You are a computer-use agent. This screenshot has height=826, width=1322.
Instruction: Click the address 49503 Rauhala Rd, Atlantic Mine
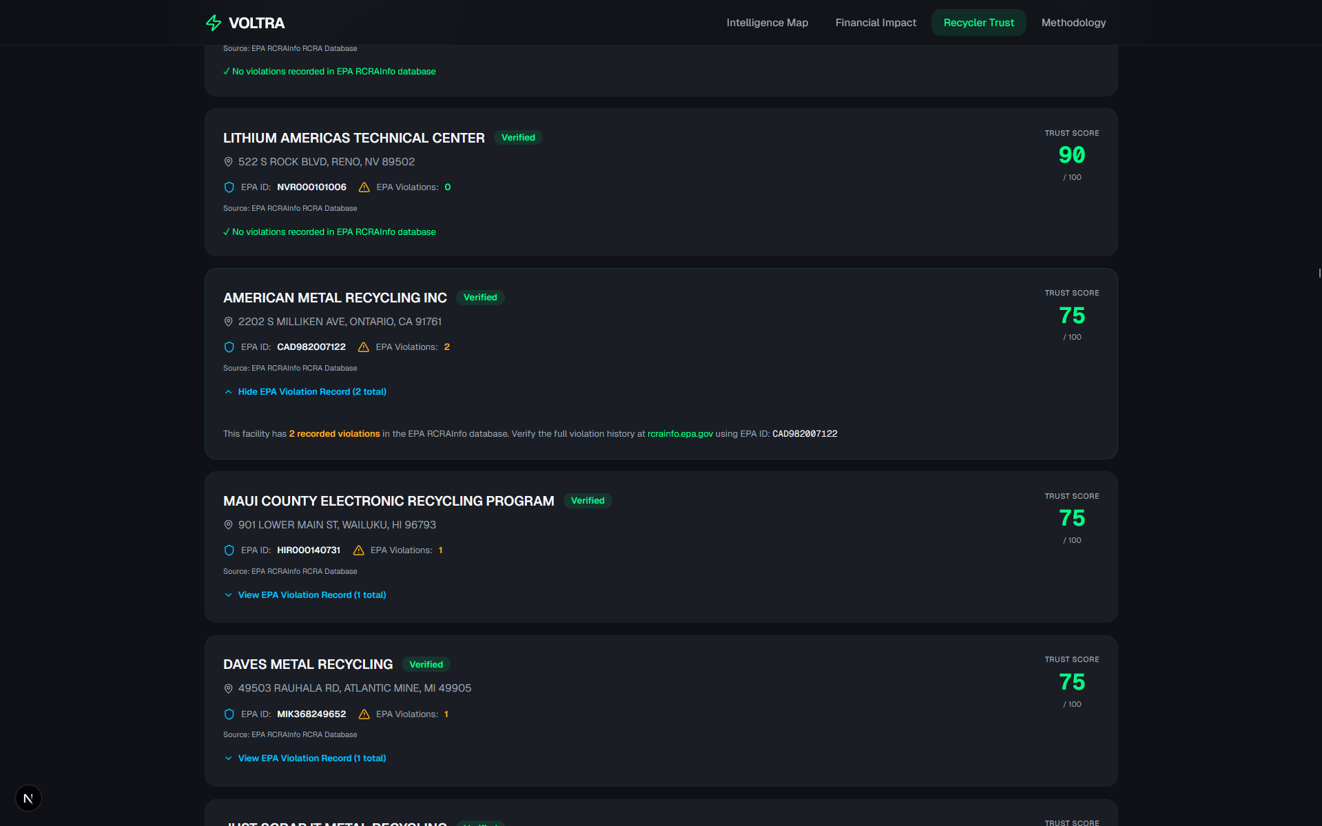355,688
